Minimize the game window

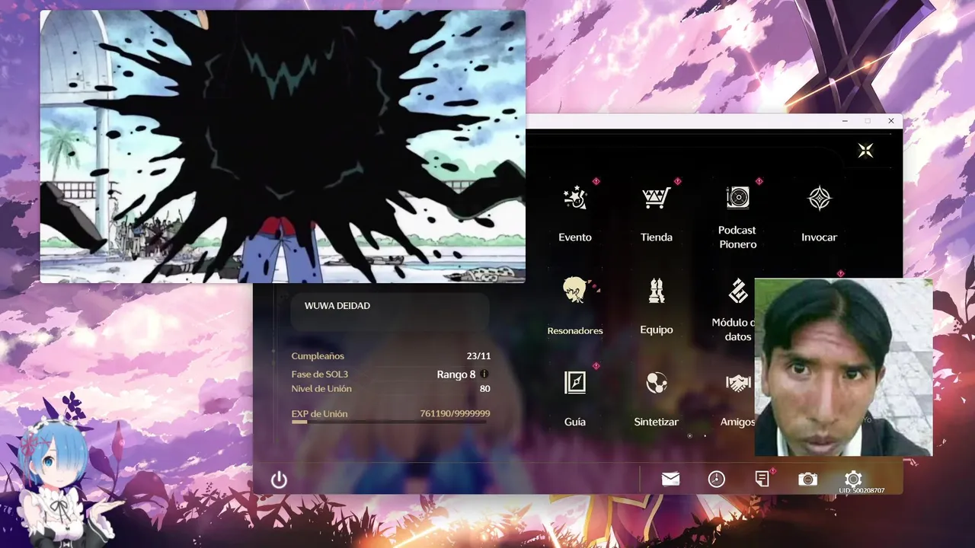[x=845, y=121]
